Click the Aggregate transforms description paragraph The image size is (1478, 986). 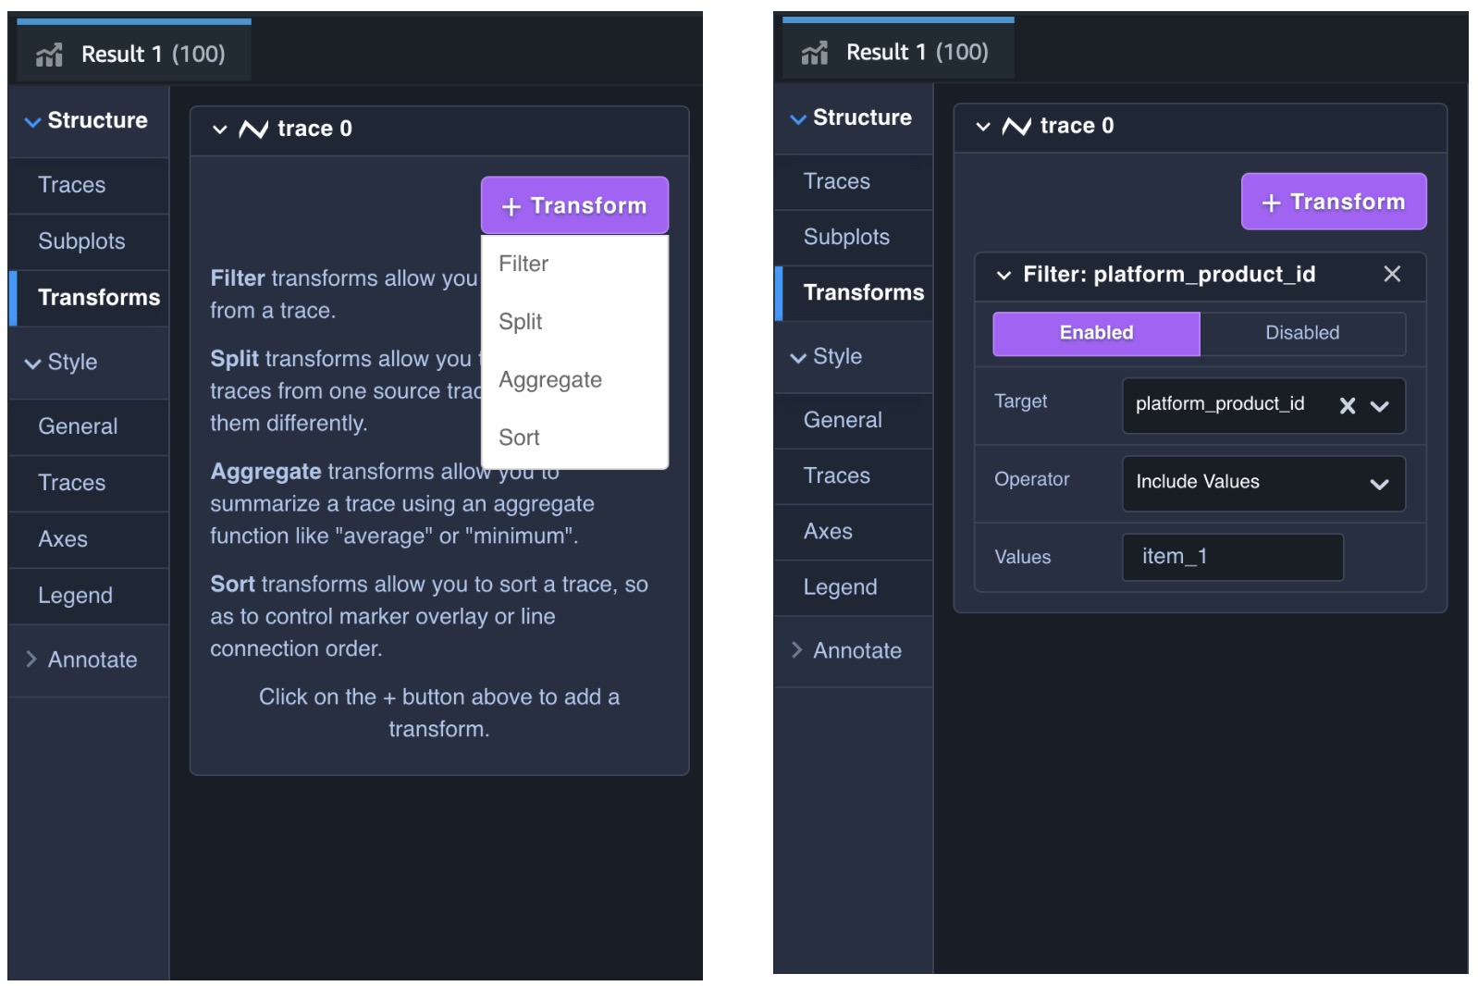coord(402,504)
